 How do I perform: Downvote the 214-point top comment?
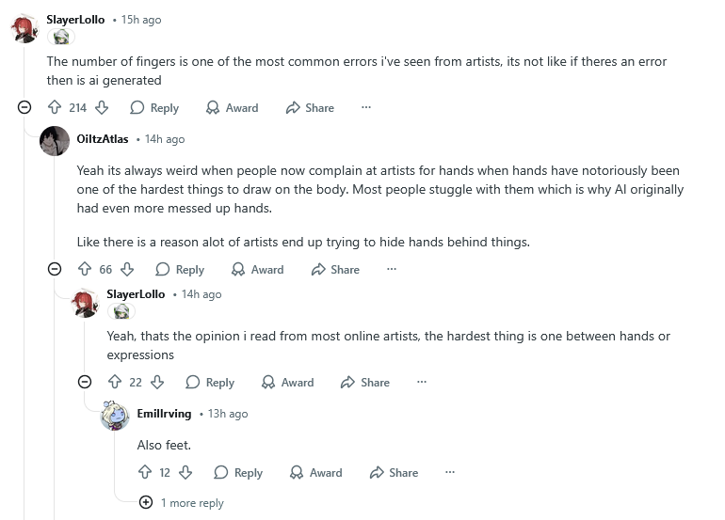click(x=102, y=108)
